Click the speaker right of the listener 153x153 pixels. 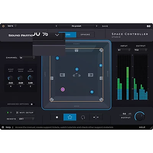[x=90, y=75]
